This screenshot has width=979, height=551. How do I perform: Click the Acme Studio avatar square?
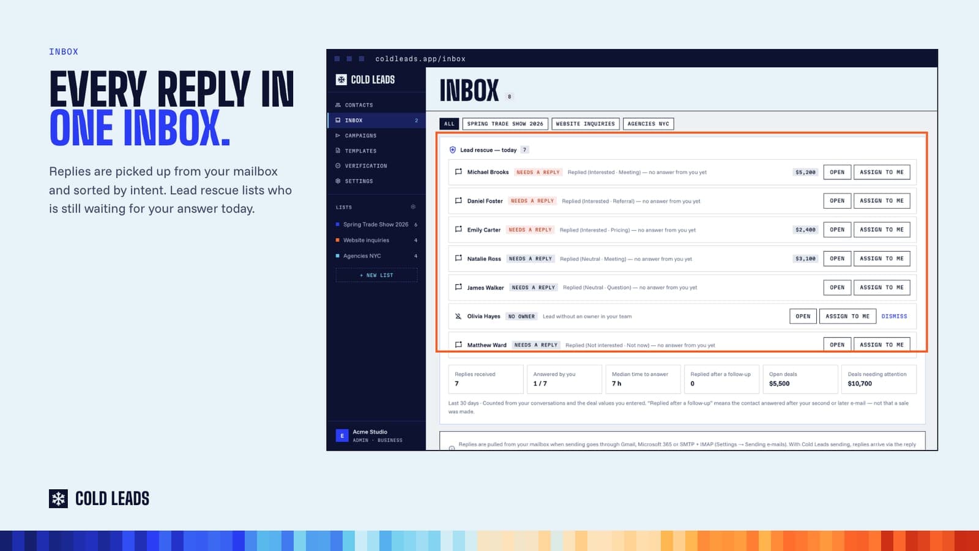[342, 435]
